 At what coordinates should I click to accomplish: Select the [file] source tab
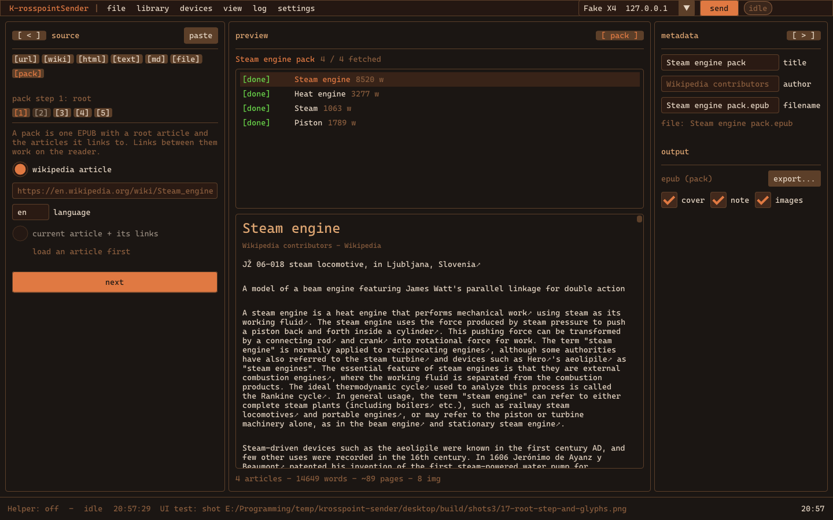pyautogui.click(x=186, y=59)
